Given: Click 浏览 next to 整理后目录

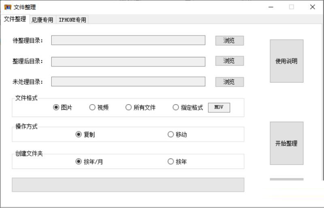Looking at the screenshot, I should 229,61.
